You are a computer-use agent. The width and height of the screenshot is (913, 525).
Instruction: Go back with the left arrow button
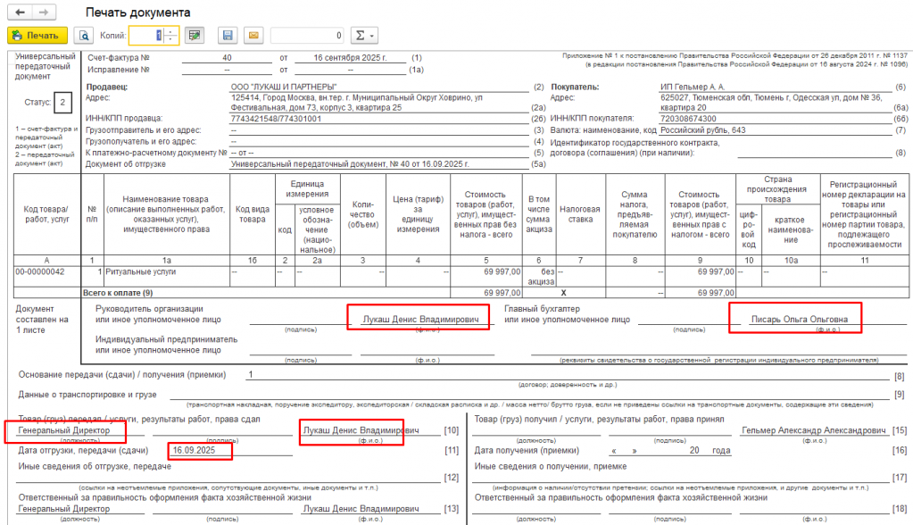point(20,12)
